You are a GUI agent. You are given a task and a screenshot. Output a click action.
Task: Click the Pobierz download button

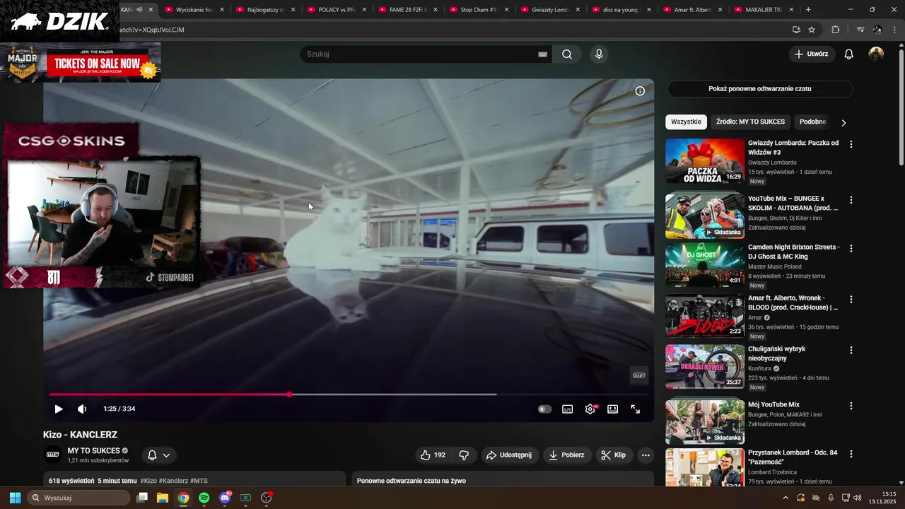[567, 455]
